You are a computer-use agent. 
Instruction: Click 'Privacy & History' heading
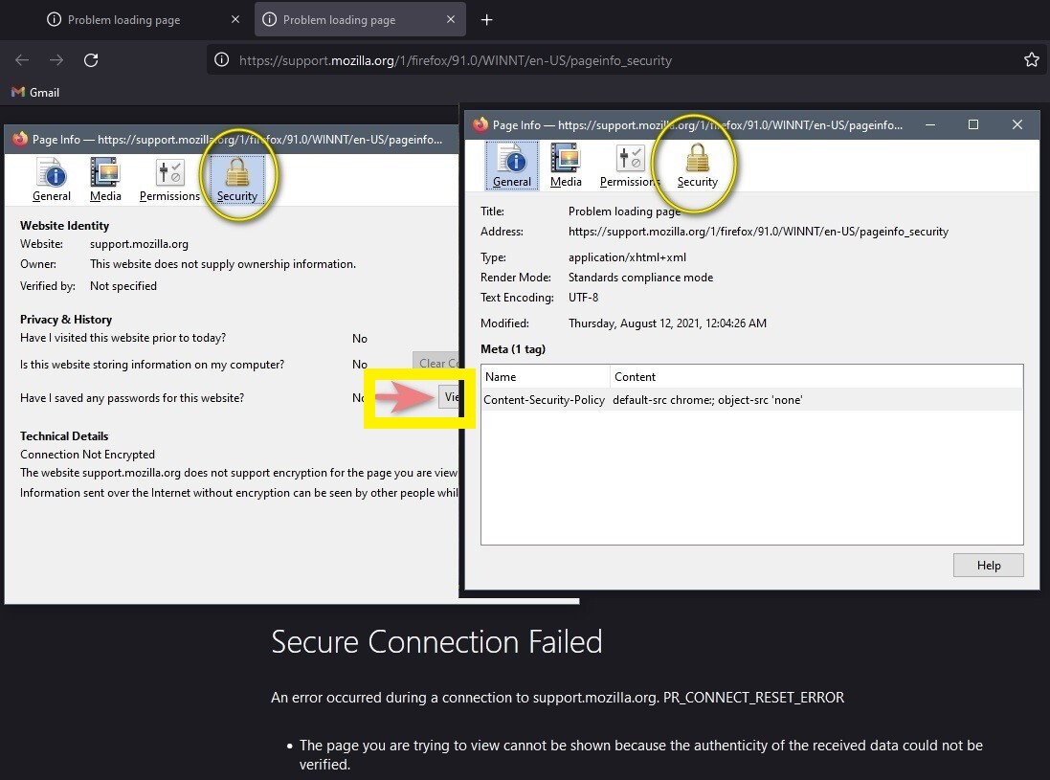click(x=66, y=320)
